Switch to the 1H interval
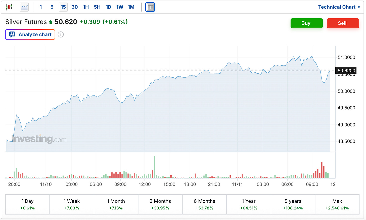This screenshot has height=220, width=366. (x=86, y=7)
